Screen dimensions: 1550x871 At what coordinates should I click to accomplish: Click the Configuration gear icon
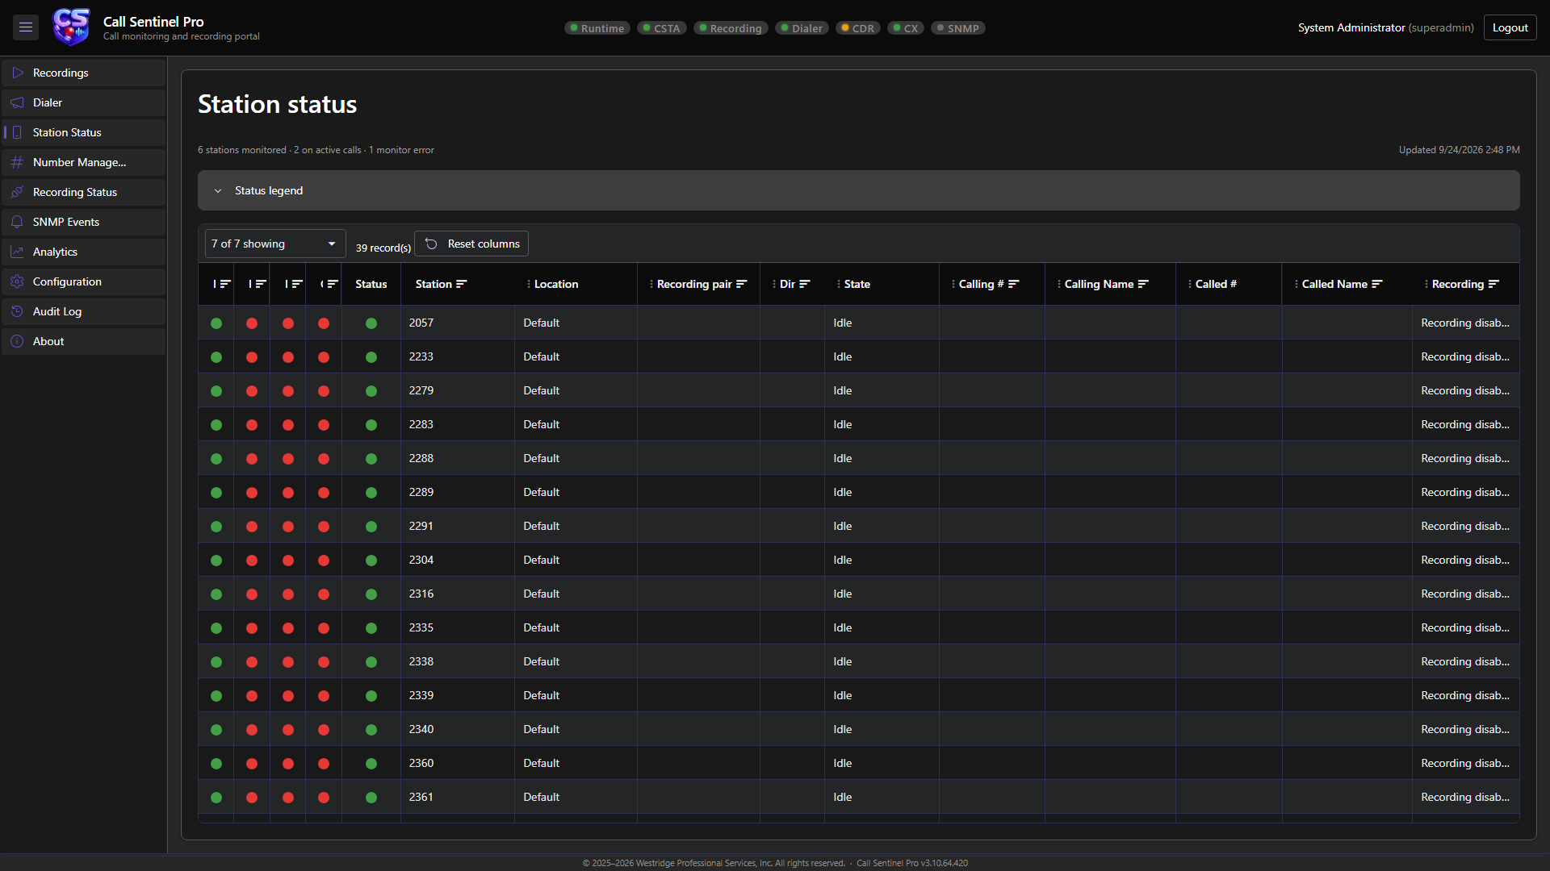(17, 281)
